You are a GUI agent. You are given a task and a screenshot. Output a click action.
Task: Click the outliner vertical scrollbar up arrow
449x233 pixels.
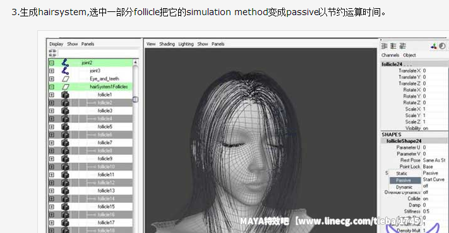(x=135, y=62)
